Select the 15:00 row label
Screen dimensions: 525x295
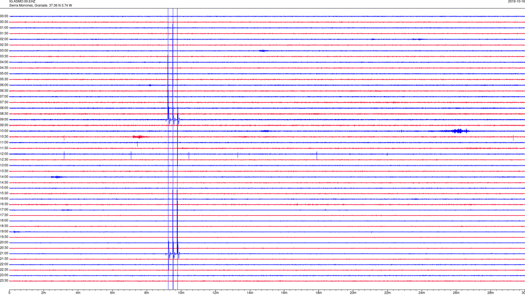point(4,188)
